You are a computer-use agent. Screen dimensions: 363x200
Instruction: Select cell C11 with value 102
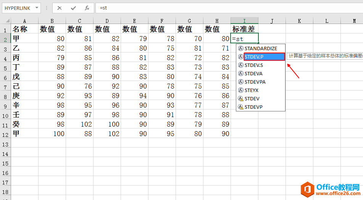[x=79, y=124]
